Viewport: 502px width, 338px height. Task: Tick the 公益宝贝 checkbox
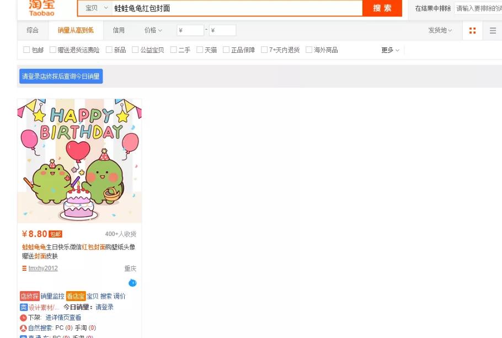(x=135, y=50)
